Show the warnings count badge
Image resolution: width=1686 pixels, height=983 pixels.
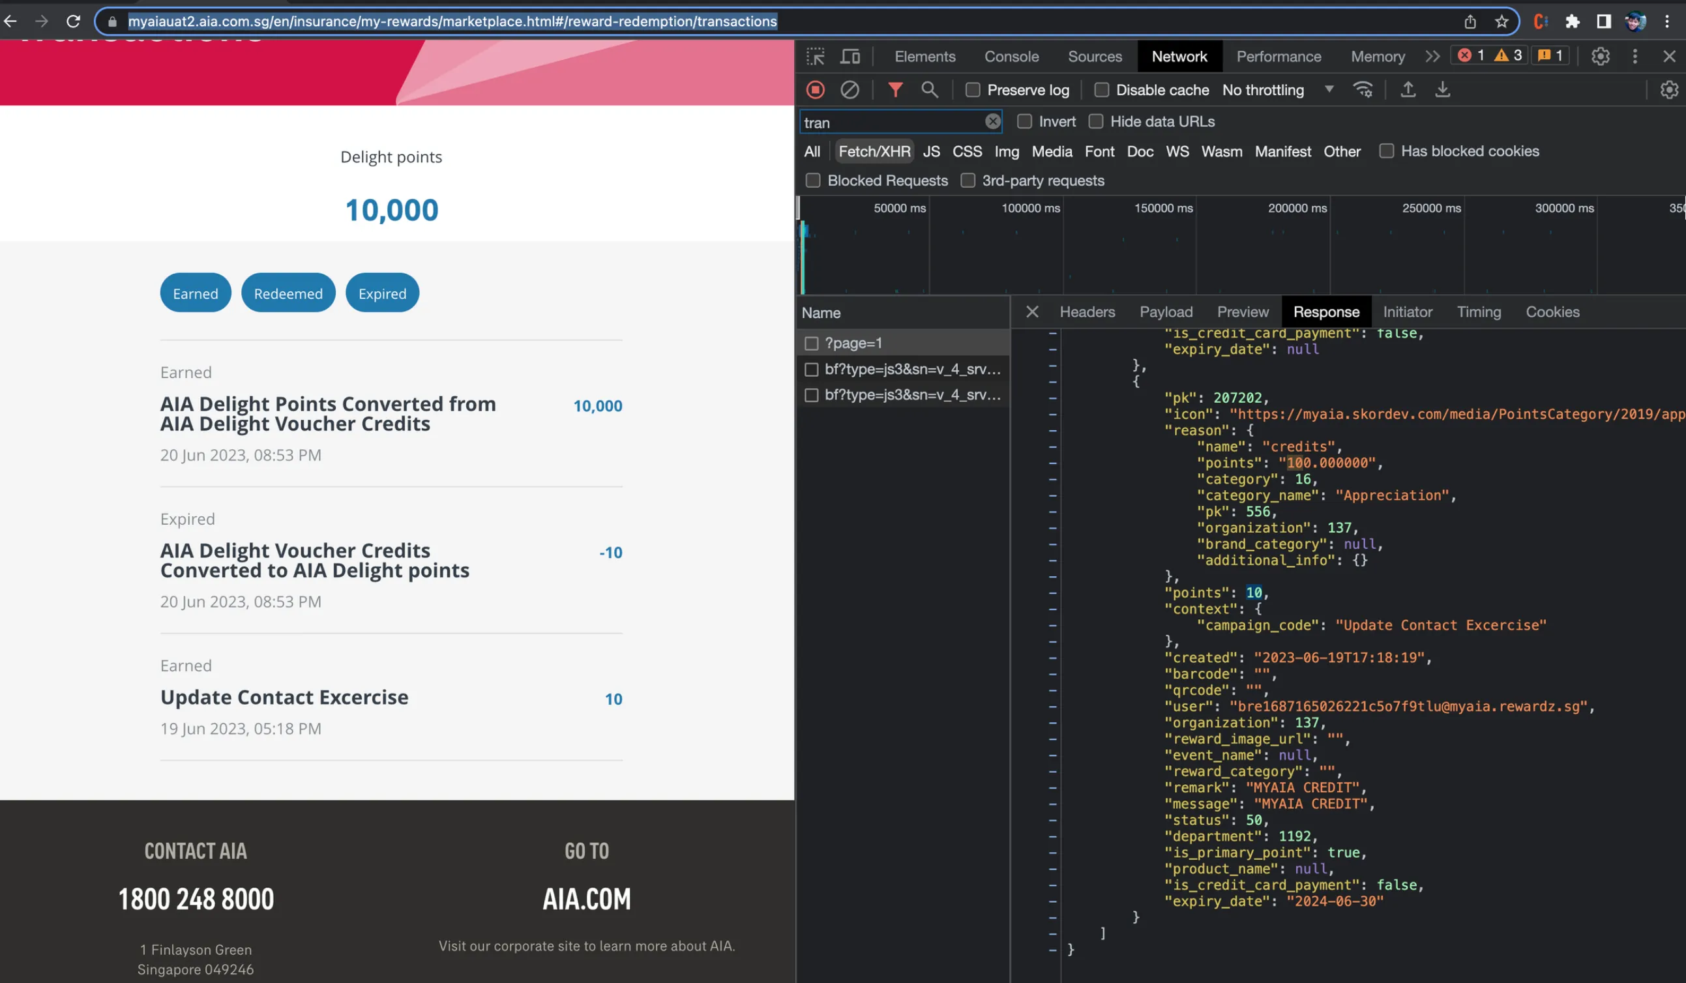click(1509, 55)
